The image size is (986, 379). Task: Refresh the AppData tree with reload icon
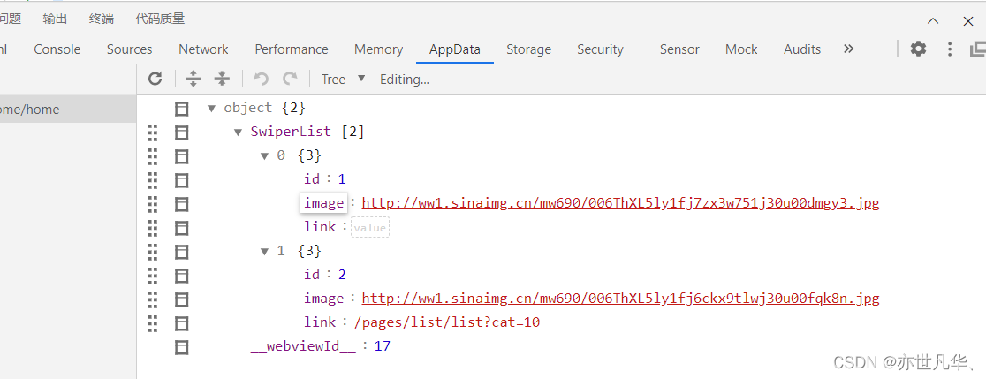tap(155, 79)
